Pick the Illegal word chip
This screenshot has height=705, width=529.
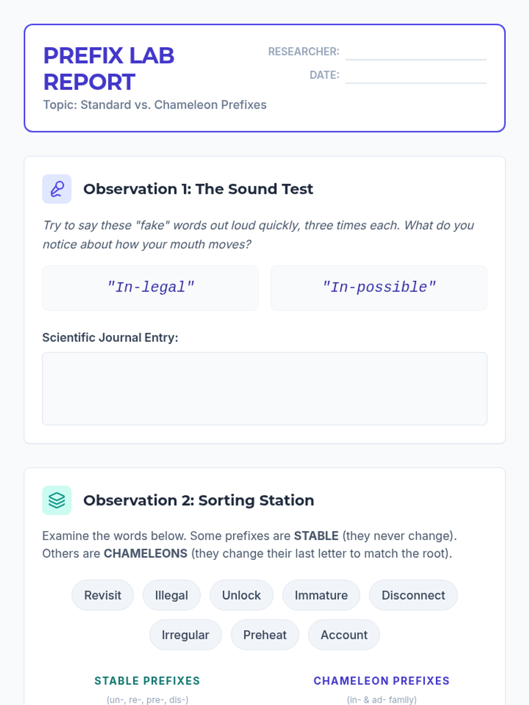171,595
